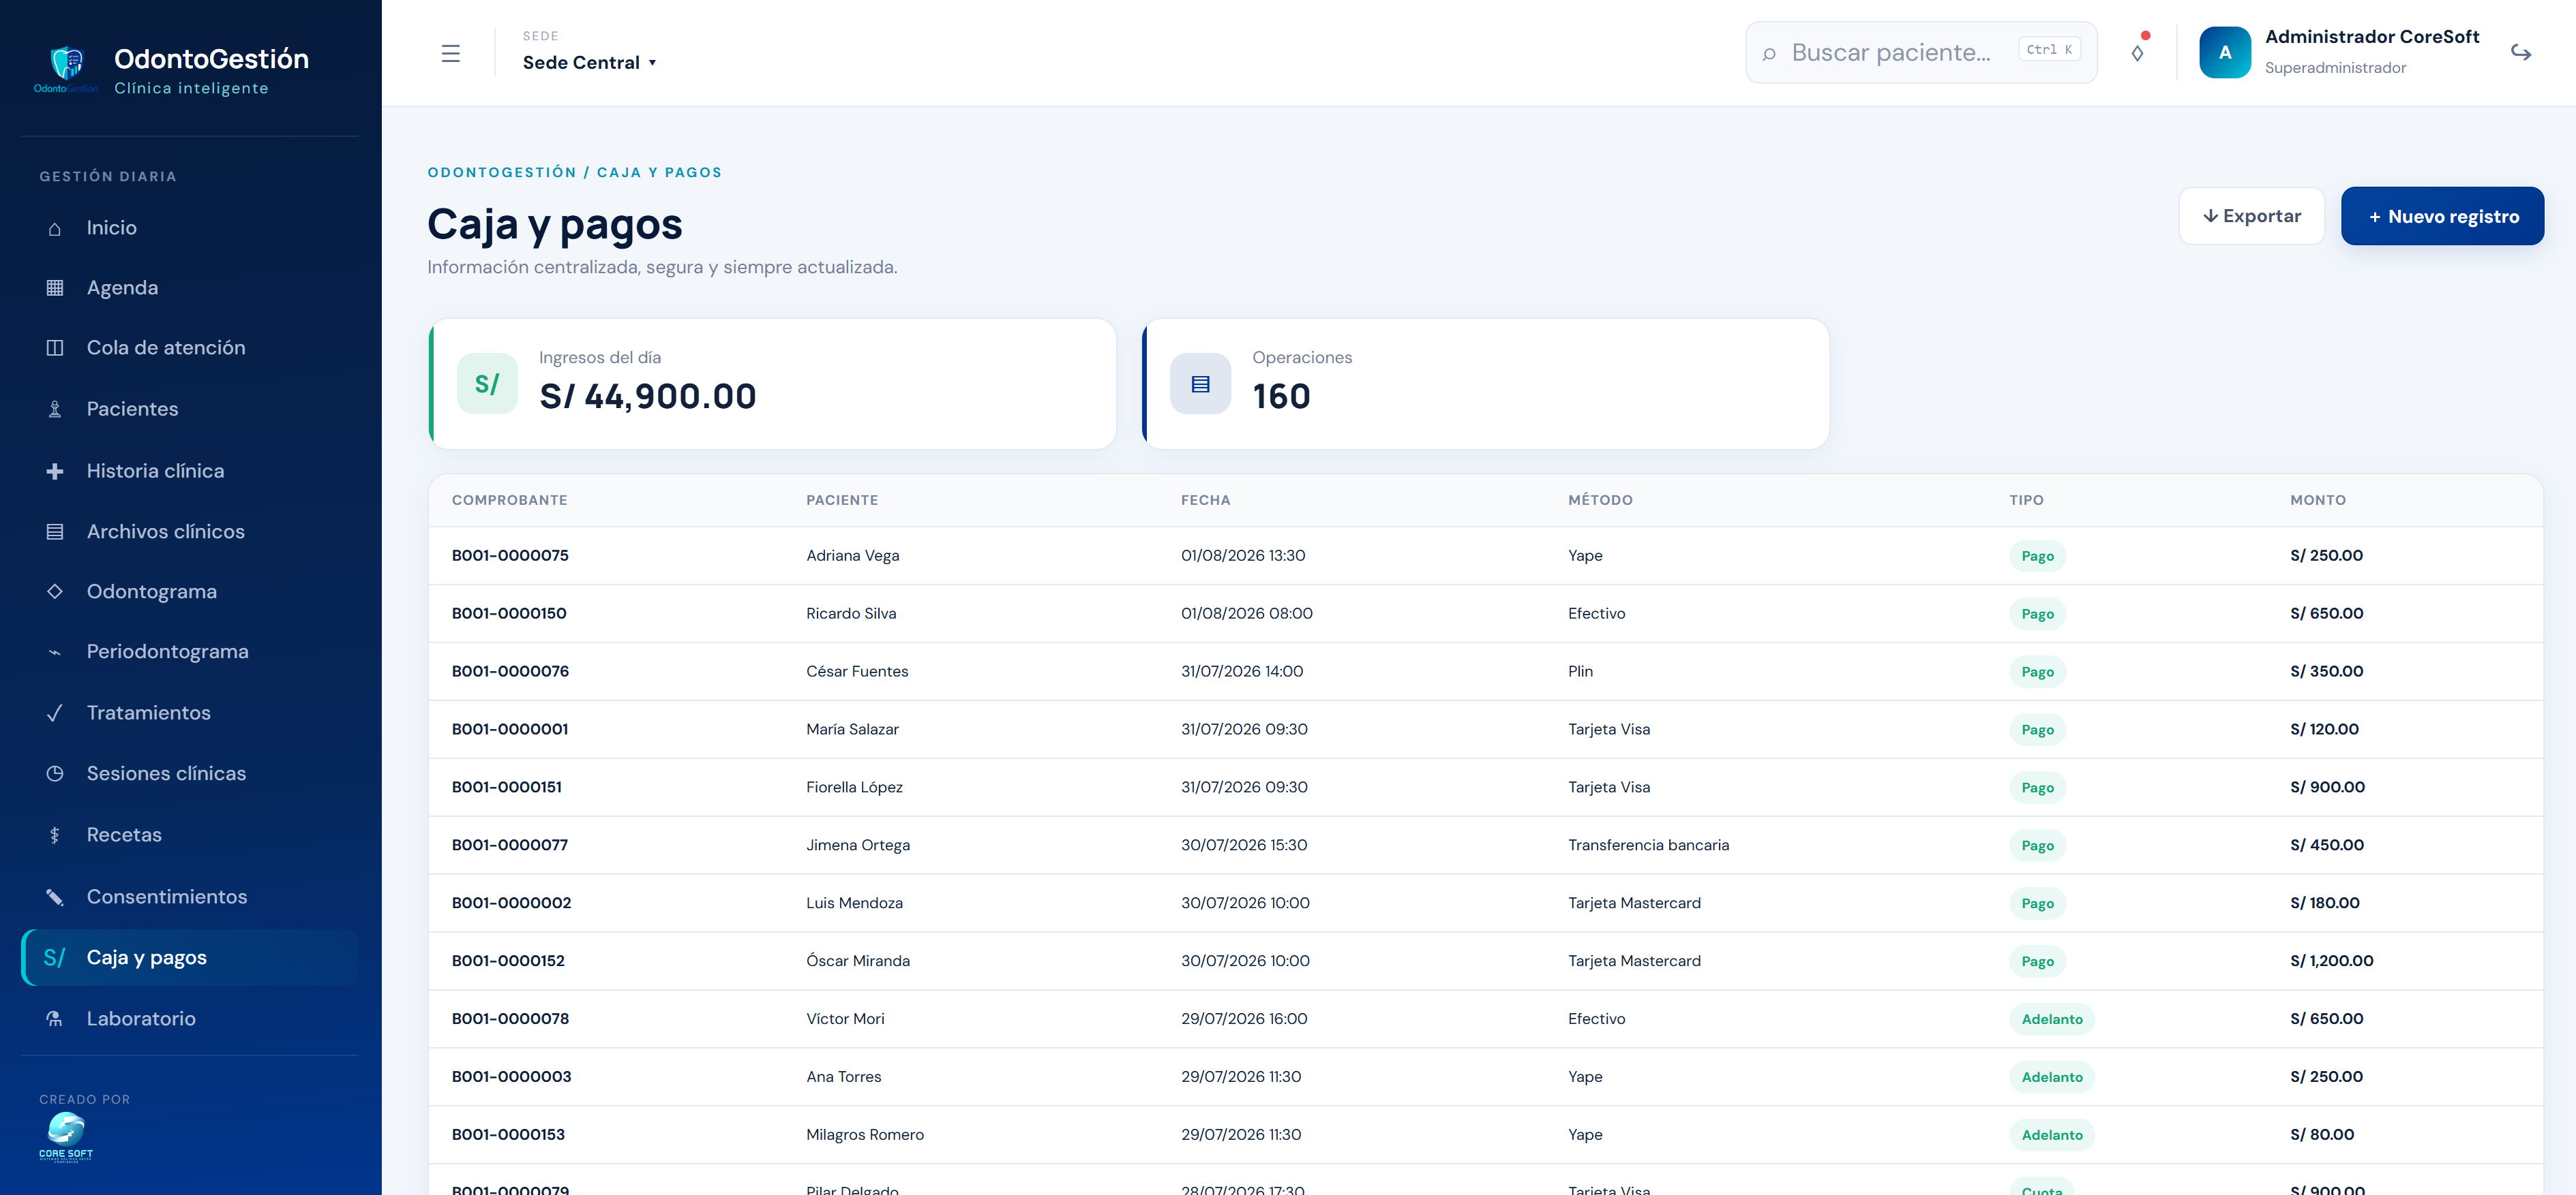Click the Core Soft creator logo
This screenshot has height=1195, width=2576.
(x=66, y=1137)
